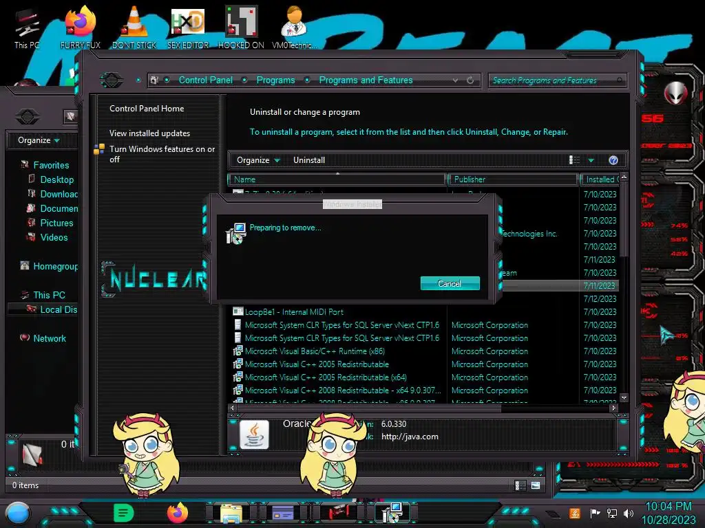Open DONT STICK VLC desktop shortcut
This screenshot has height=528, width=705.
134,27
